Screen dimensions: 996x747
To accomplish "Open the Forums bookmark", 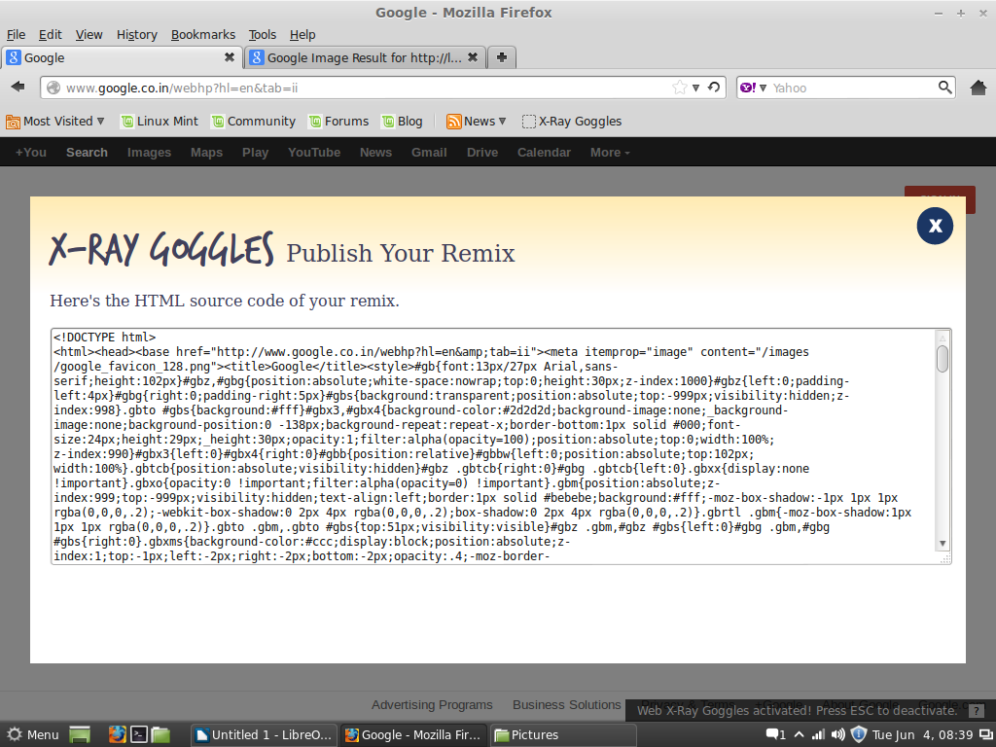I will [x=338, y=121].
